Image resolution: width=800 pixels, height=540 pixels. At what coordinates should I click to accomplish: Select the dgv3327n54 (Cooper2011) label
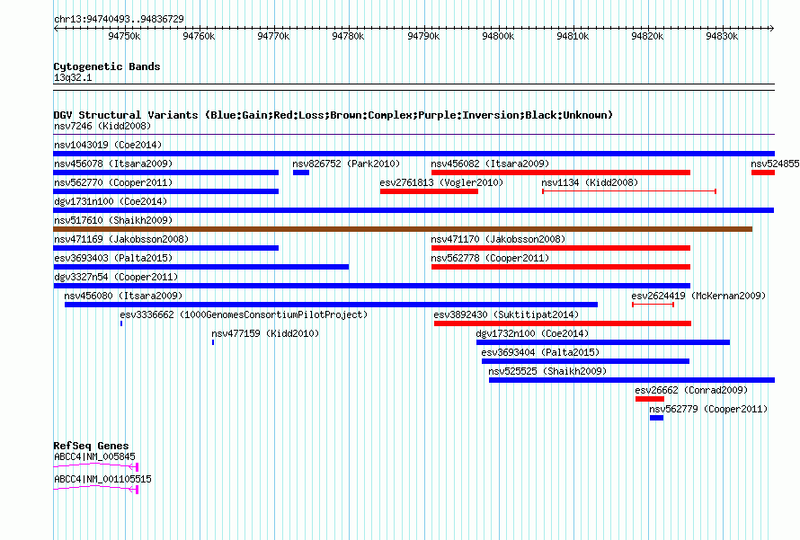[x=116, y=277]
